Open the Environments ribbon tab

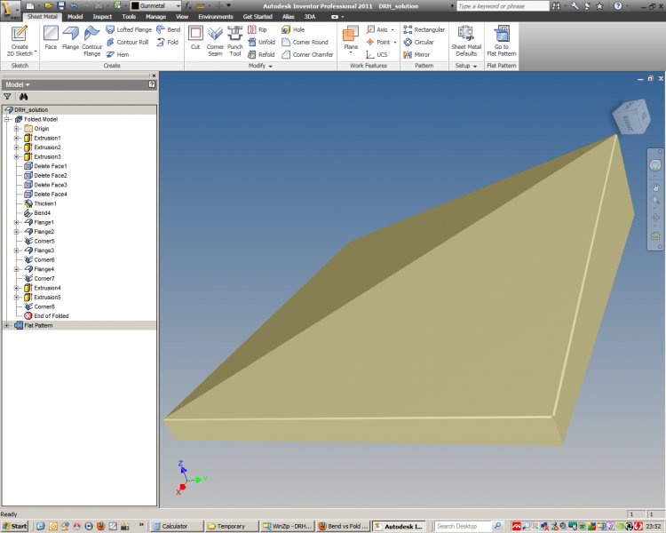(216, 16)
